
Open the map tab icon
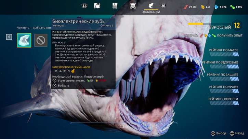pyautogui.click(x=97, y=5)
